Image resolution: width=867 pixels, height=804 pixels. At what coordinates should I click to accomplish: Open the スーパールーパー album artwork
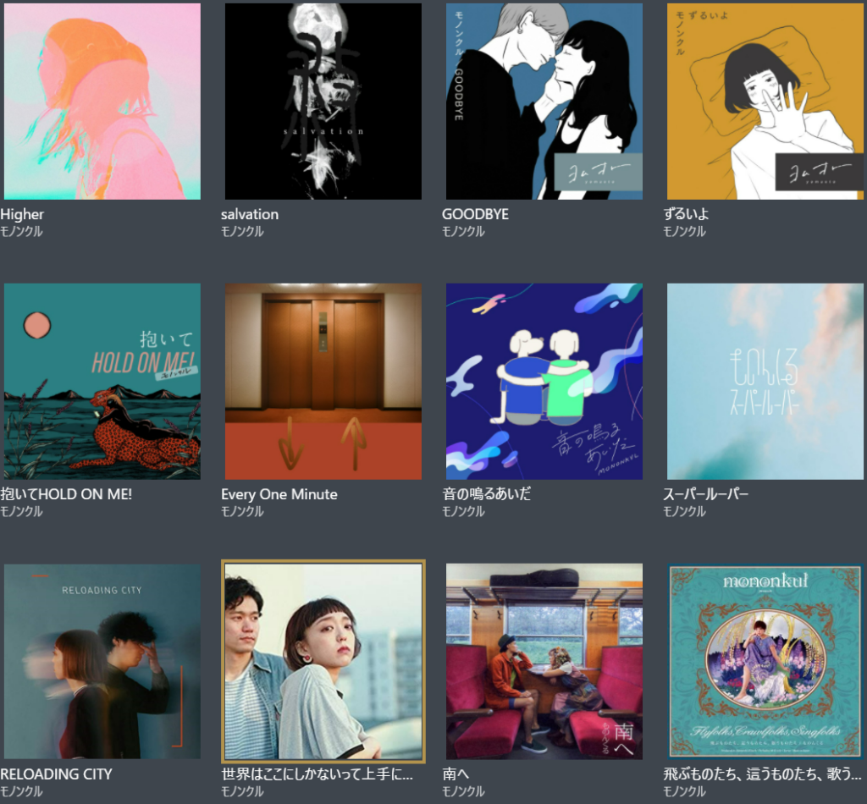(765, 382)
